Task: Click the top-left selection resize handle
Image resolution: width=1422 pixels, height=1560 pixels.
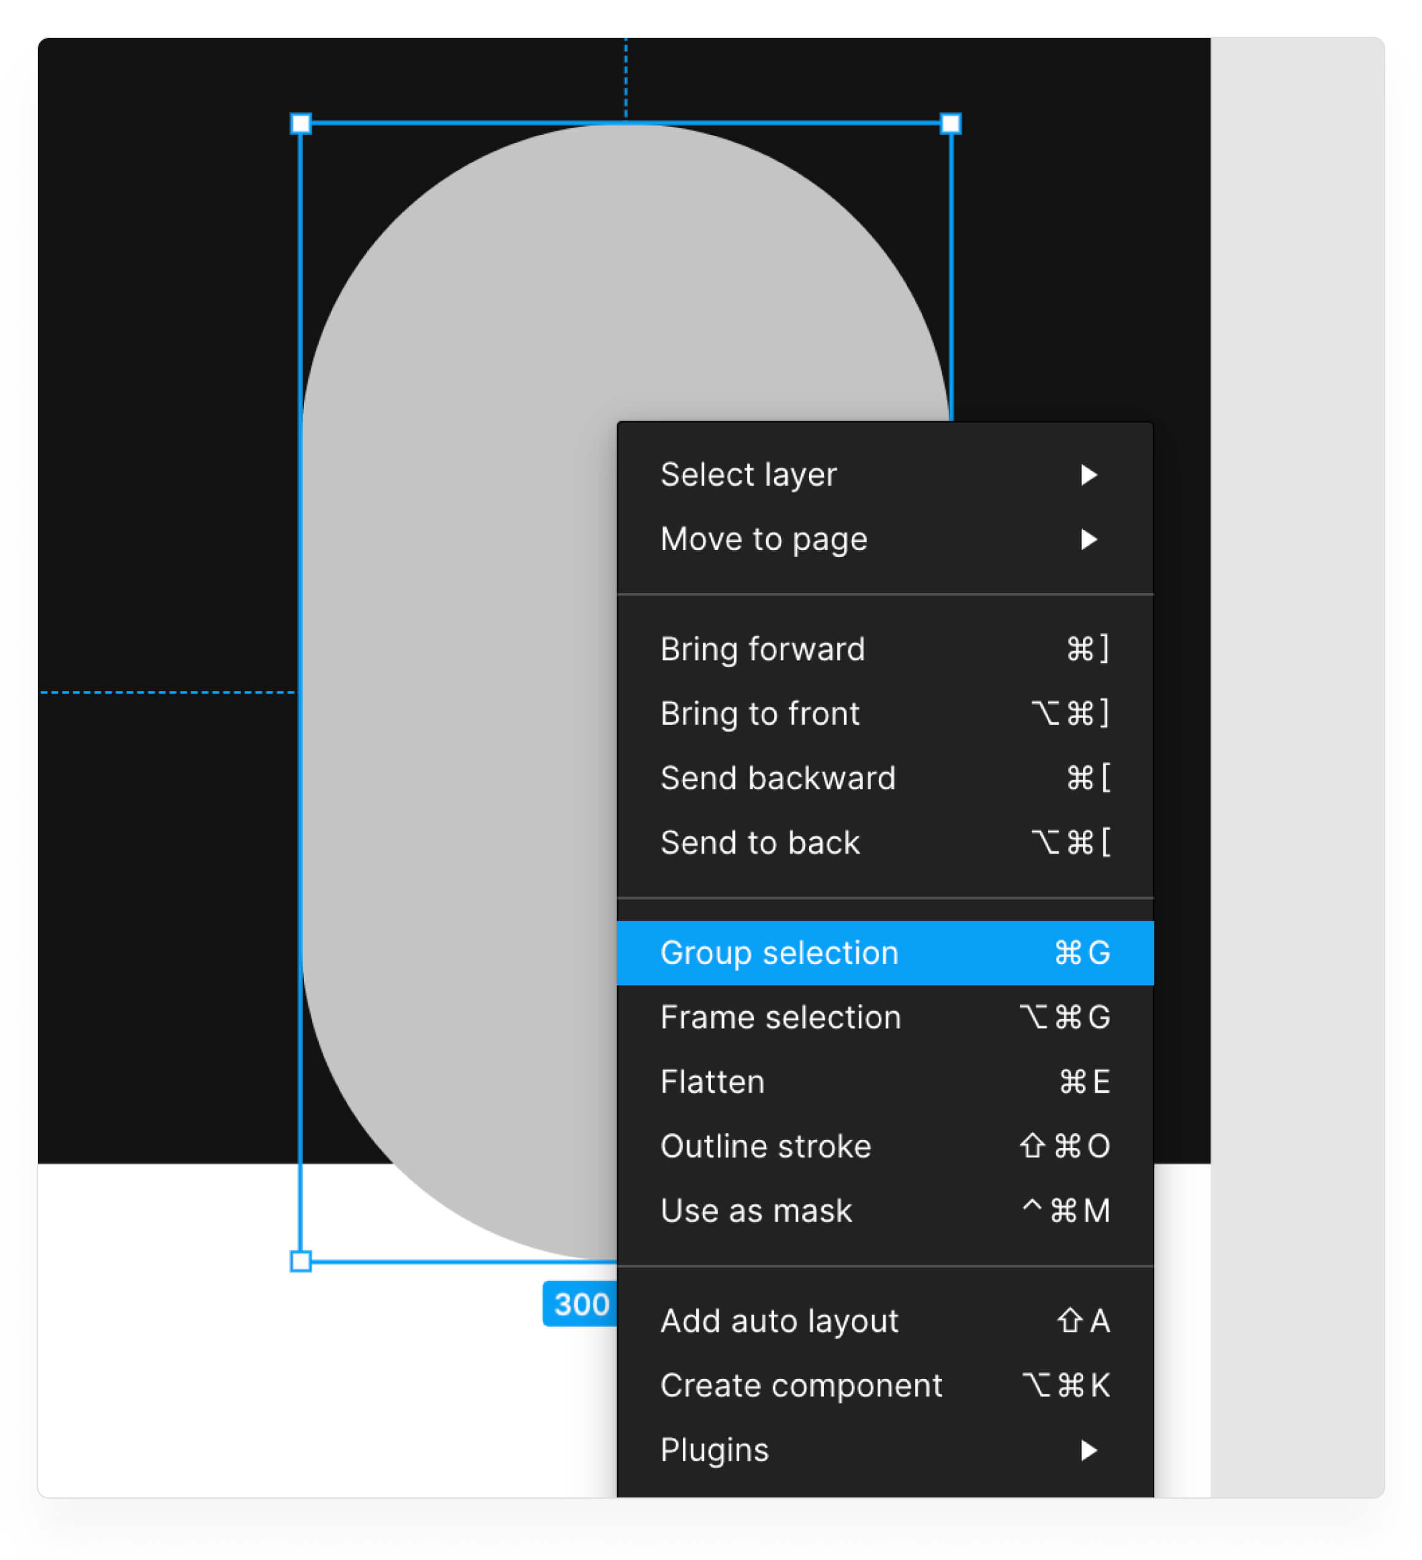Action: 300,124
